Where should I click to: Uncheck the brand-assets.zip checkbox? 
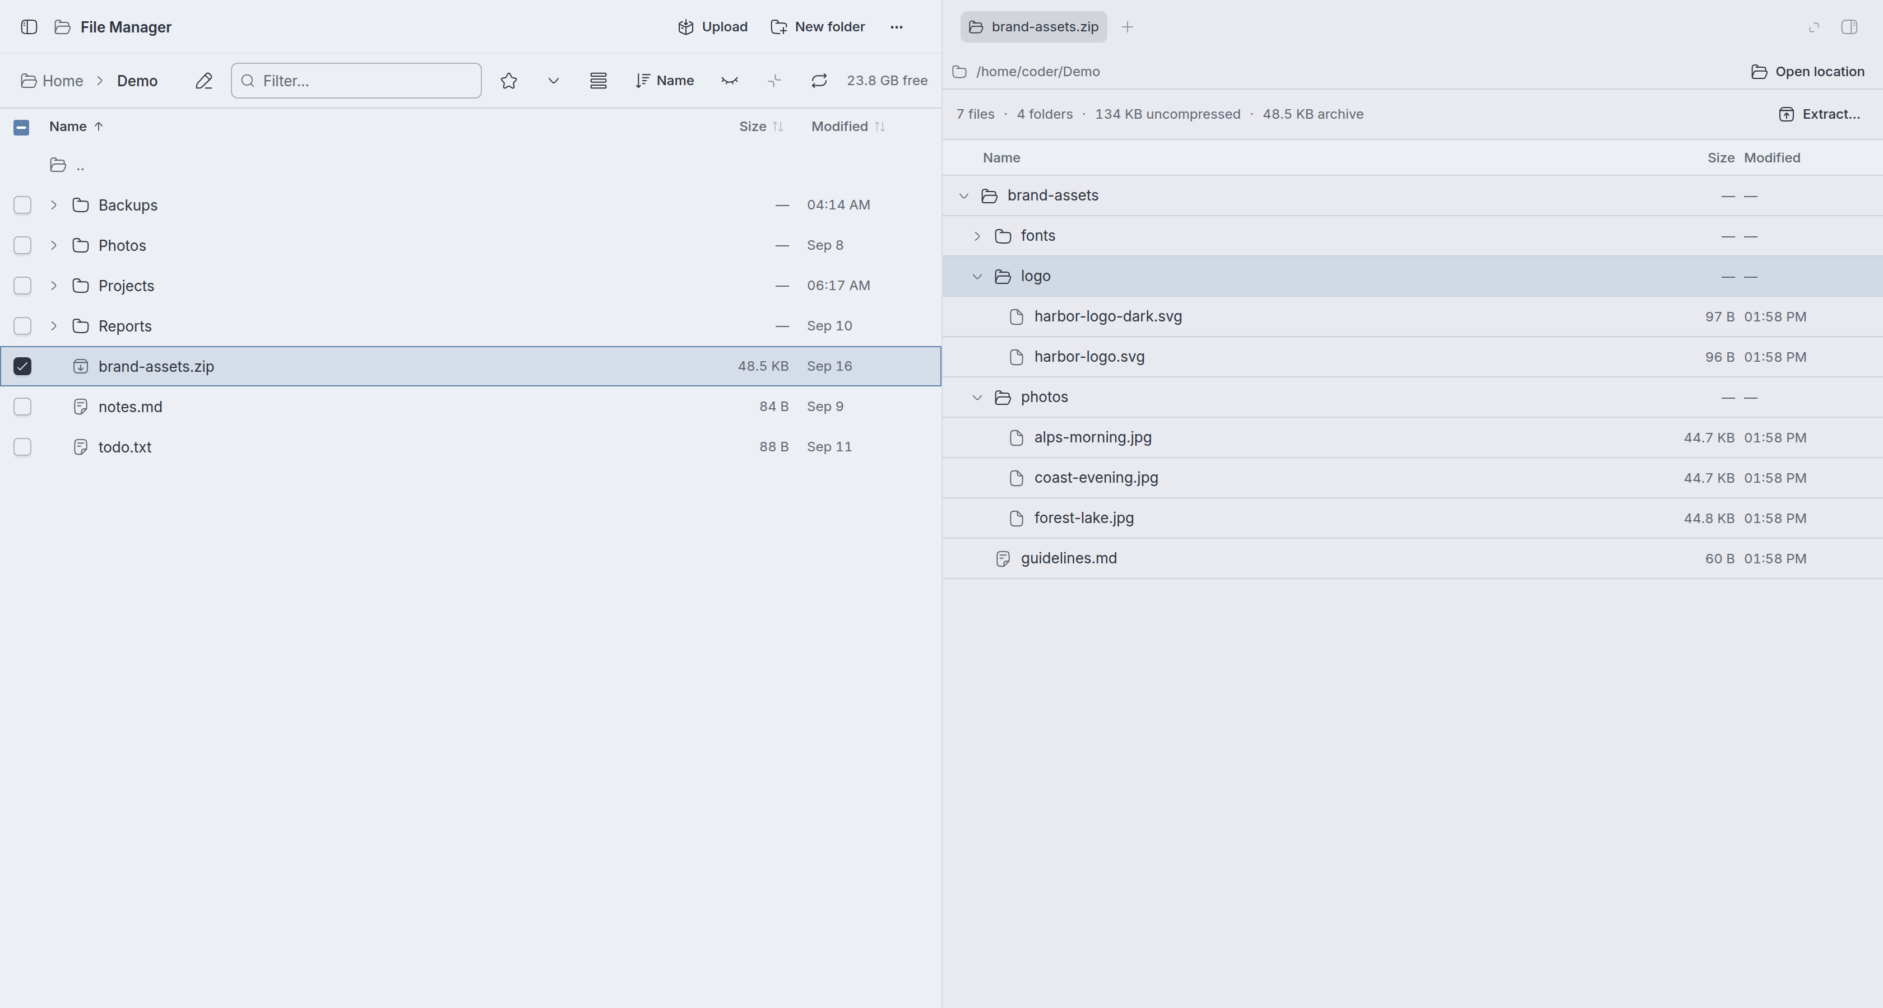coord(22,366)
